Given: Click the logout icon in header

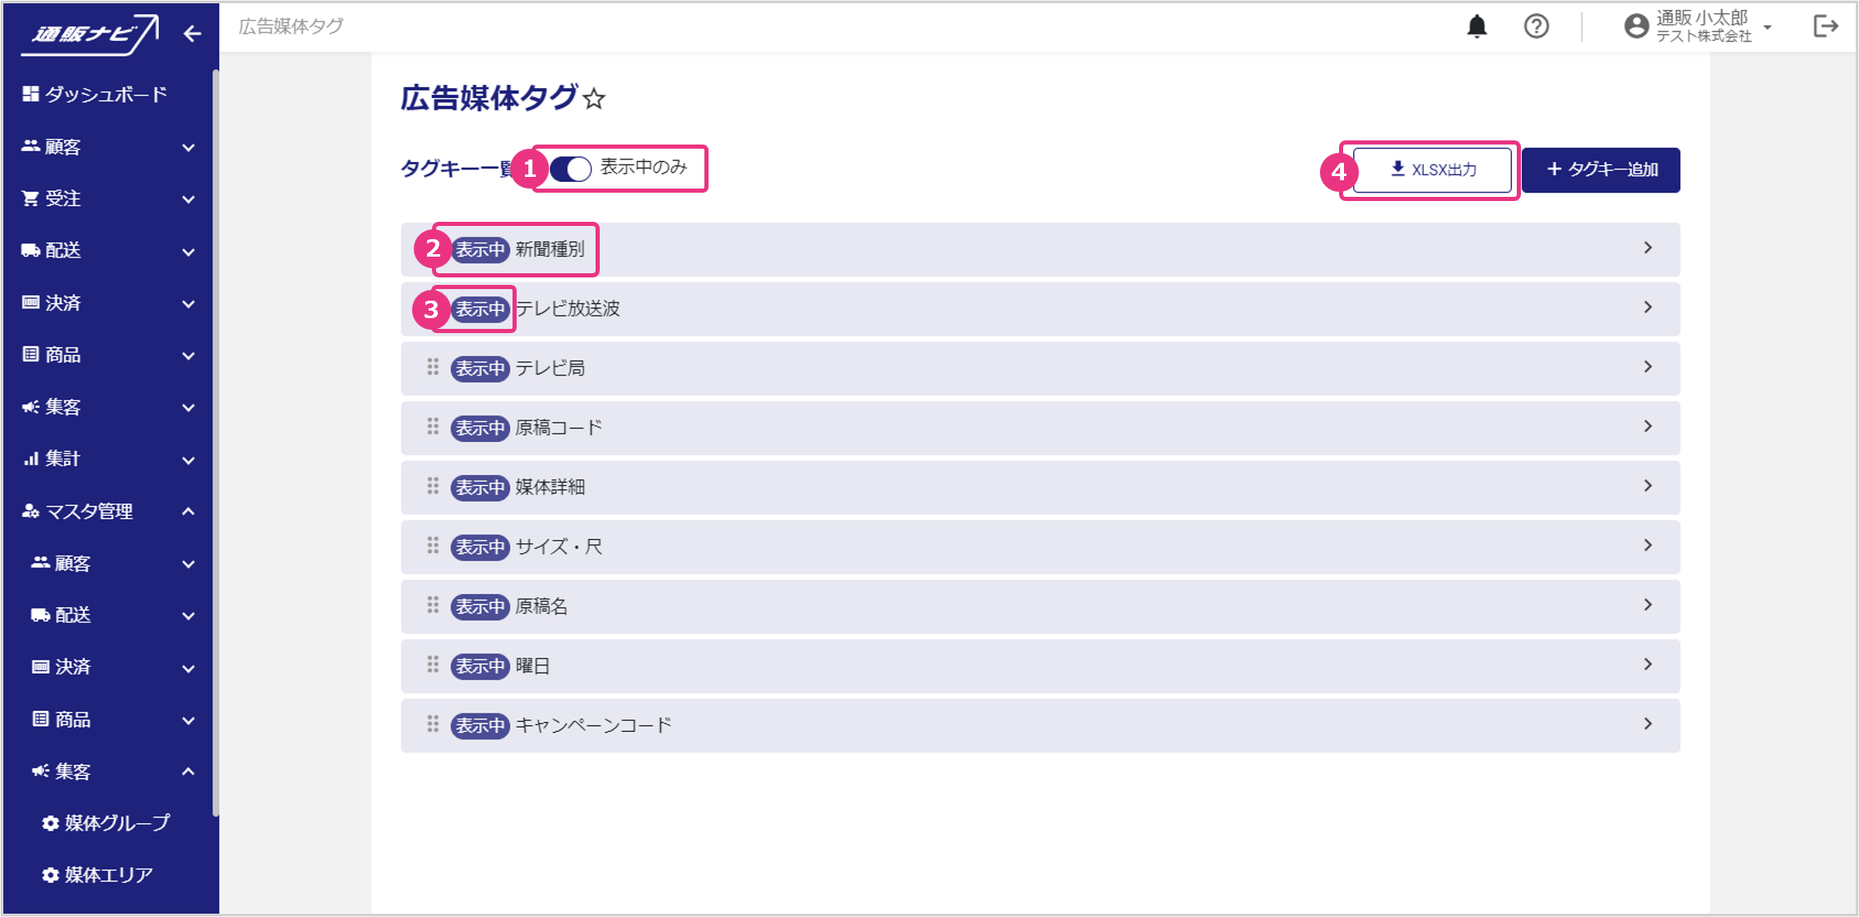Looking at the screenshot, I should pos(1825,27).
